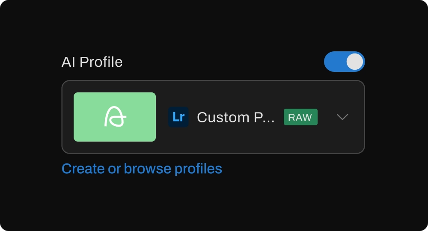The height and width of the screenshot is (231, 428).
Task: Click the looped 'A' profile logo
Action: pos(115,117)
